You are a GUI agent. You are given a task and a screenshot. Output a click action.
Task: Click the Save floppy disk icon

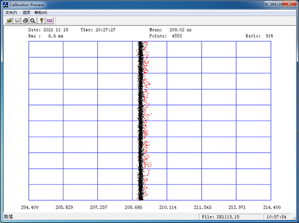[17, 20]
